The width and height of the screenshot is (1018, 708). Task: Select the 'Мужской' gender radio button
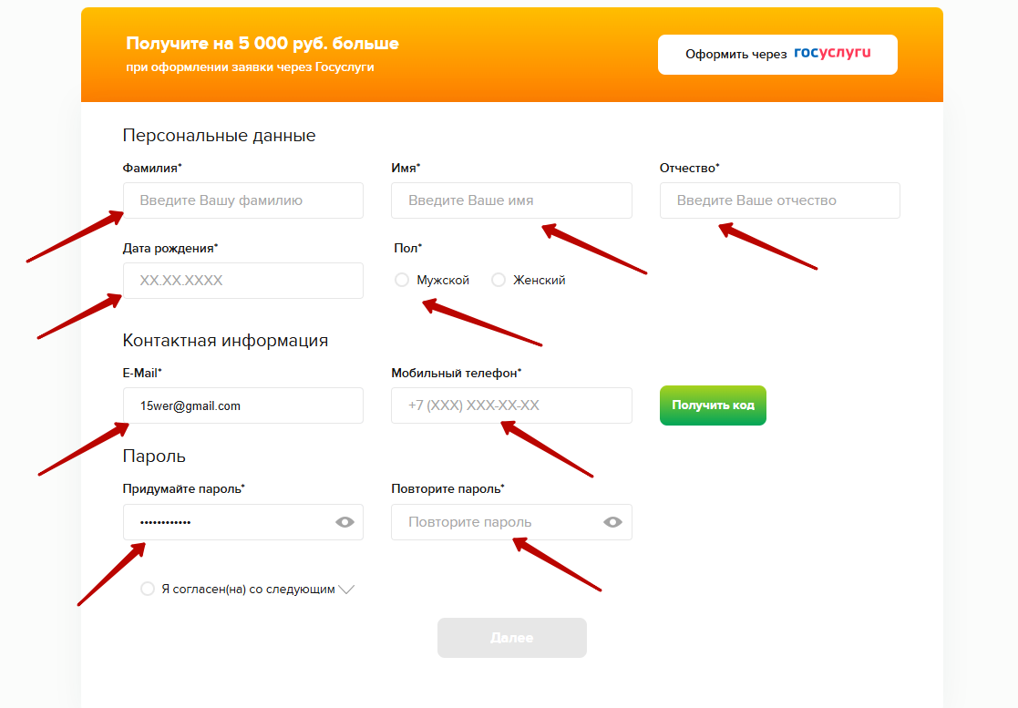[402, 280]
